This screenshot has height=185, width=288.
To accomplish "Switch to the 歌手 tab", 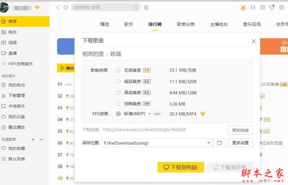I will tap(129, 24).
